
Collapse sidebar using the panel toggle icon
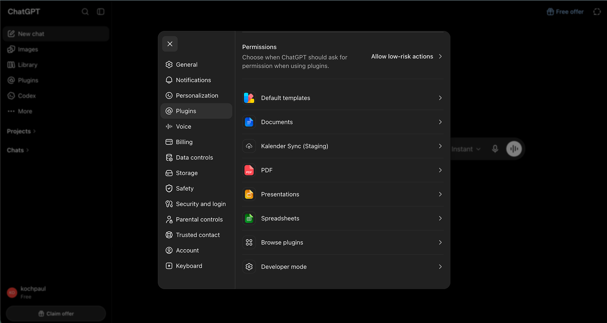pos(101,12)
